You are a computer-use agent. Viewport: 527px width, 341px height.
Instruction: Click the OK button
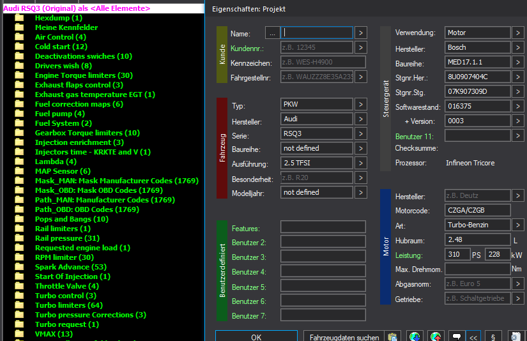(x=256, y=337)
